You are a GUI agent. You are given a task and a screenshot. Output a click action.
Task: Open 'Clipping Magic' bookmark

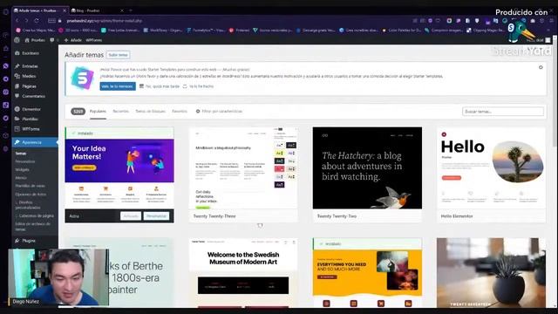486,31
